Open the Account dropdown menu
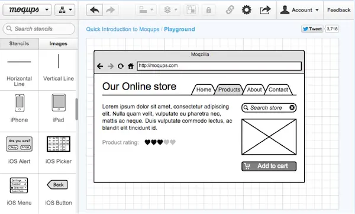The image size is (355, 214). [299, 10]
